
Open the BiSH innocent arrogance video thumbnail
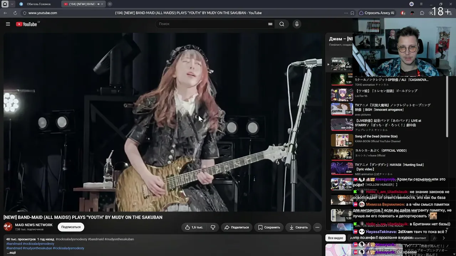342,109
